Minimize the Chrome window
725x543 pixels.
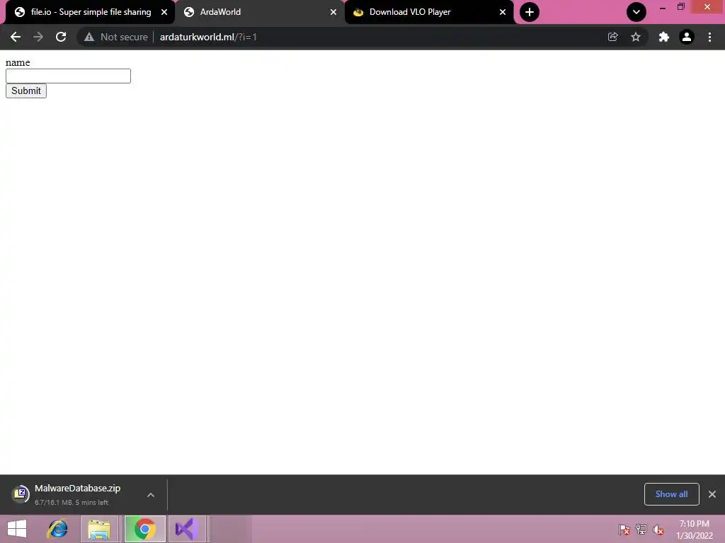(x=663, y=7)
